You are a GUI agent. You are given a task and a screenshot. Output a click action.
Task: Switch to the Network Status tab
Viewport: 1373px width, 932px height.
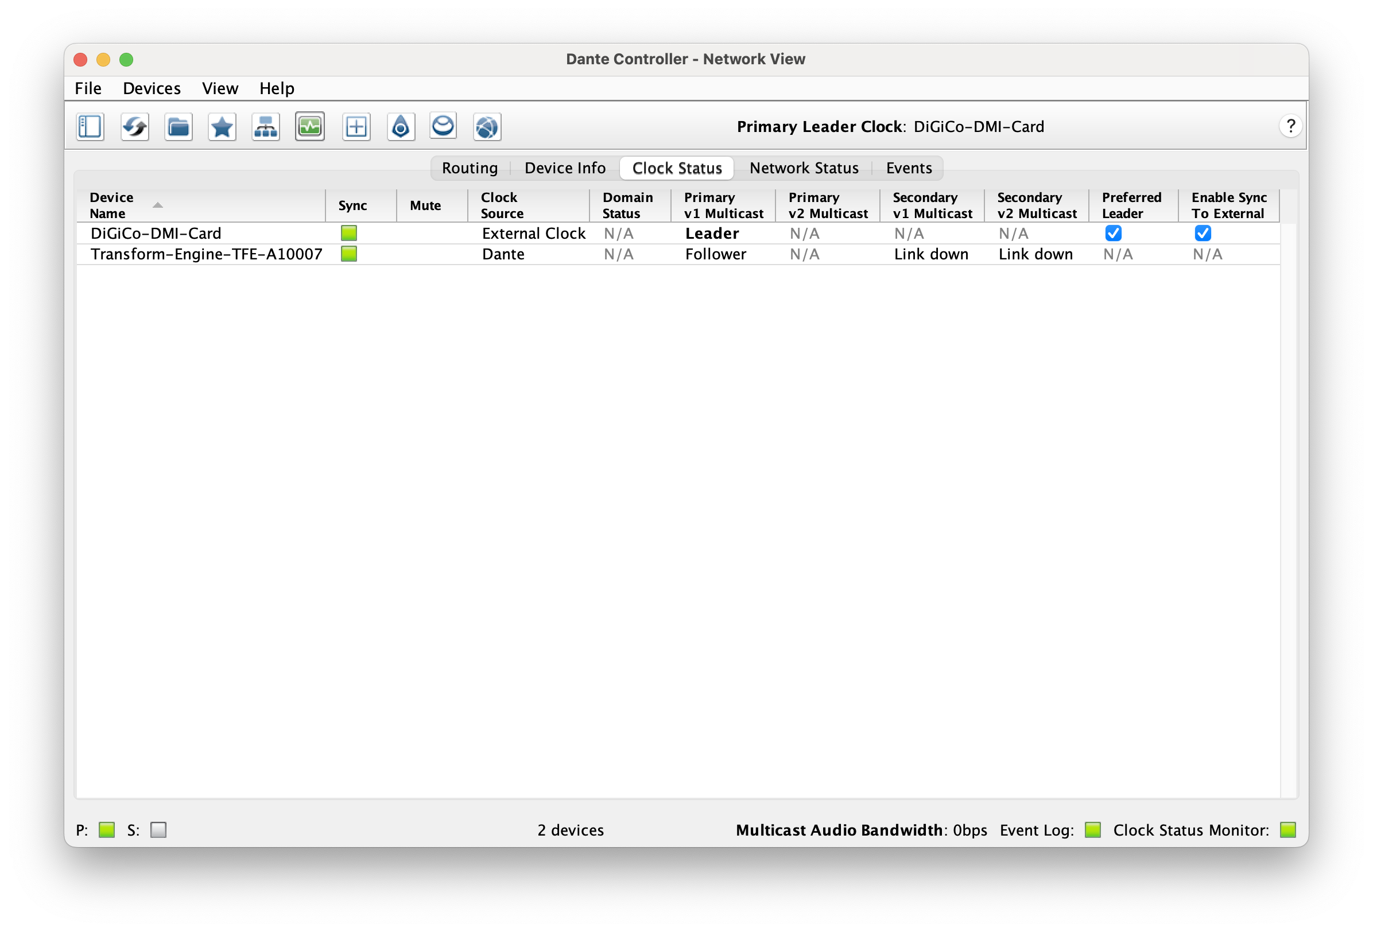(x=804, y=168)
